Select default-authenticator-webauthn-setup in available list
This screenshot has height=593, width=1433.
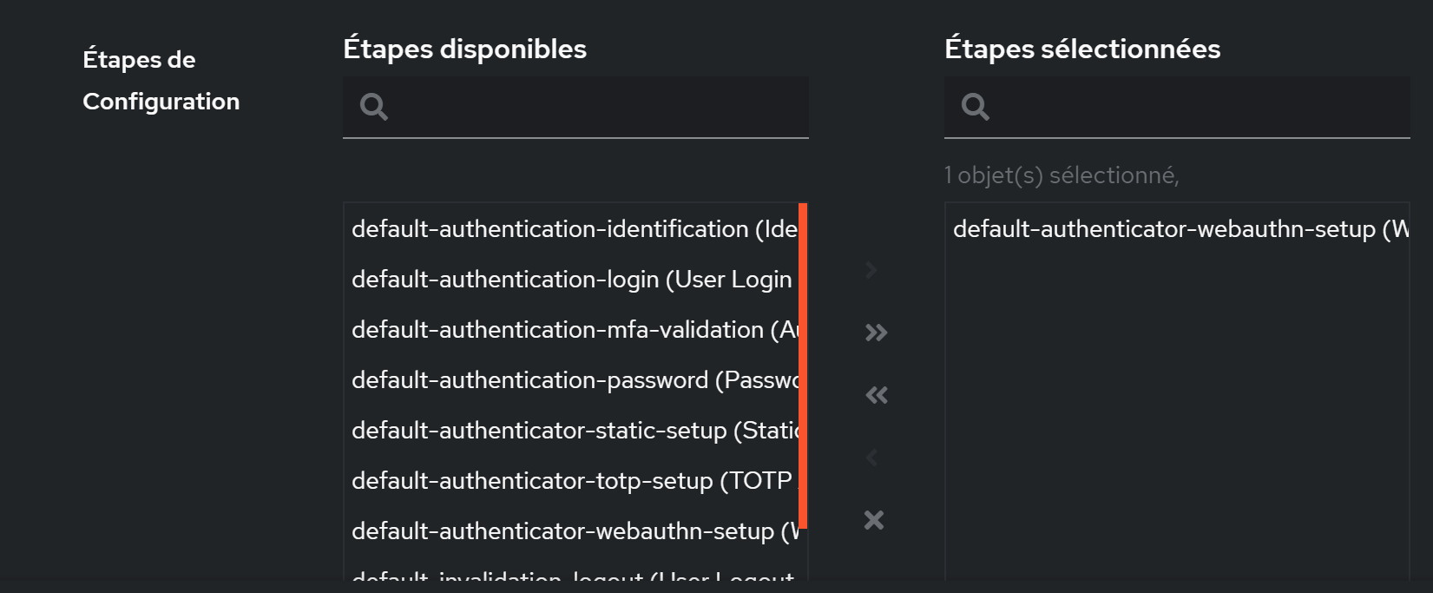pyautogui.click(x=571, y=531)
